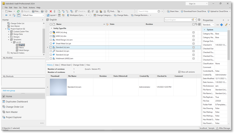
Task: Collapse Entity Type:File group
Action: [51, 28]
